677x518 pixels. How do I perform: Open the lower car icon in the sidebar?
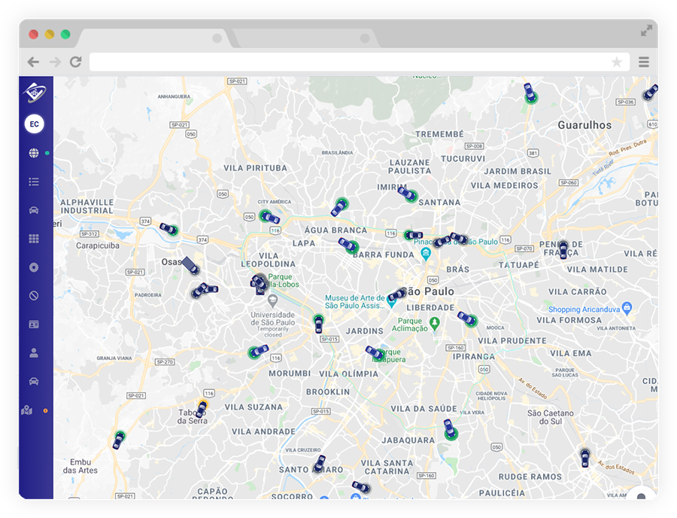[x=34, y=381]
